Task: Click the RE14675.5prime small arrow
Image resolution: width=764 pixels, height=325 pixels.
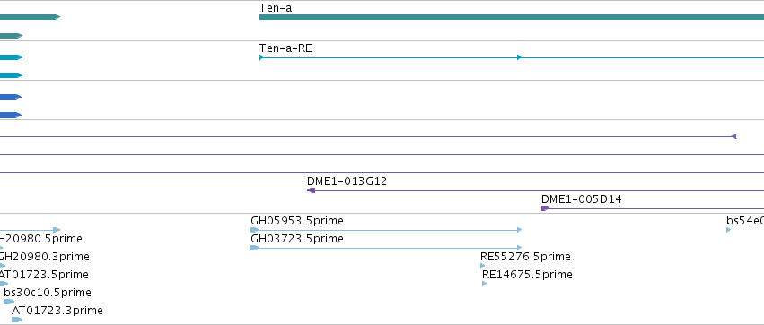Action: (484, 284)
